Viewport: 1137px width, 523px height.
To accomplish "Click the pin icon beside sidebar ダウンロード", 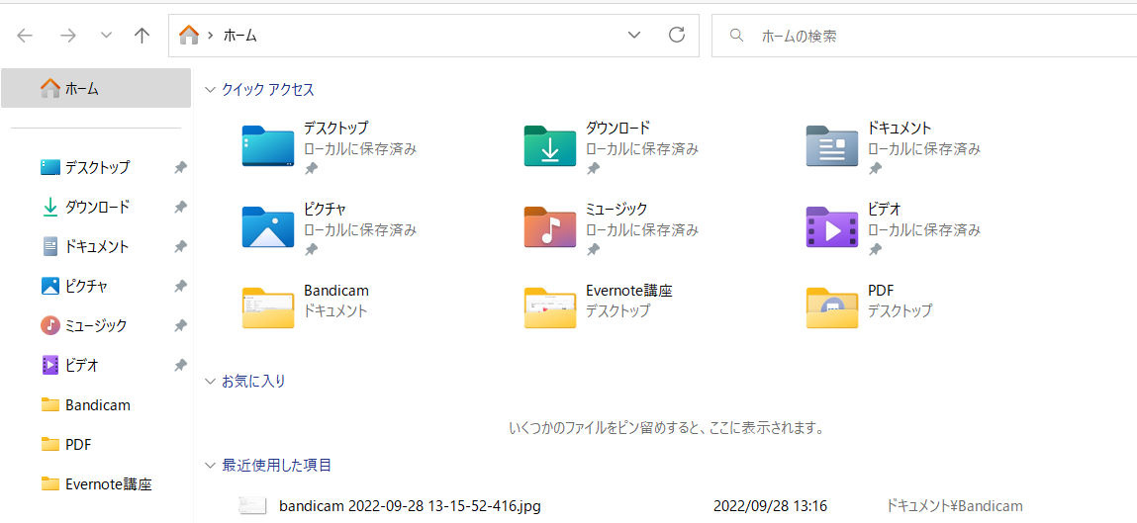I will tap(180, 208).
